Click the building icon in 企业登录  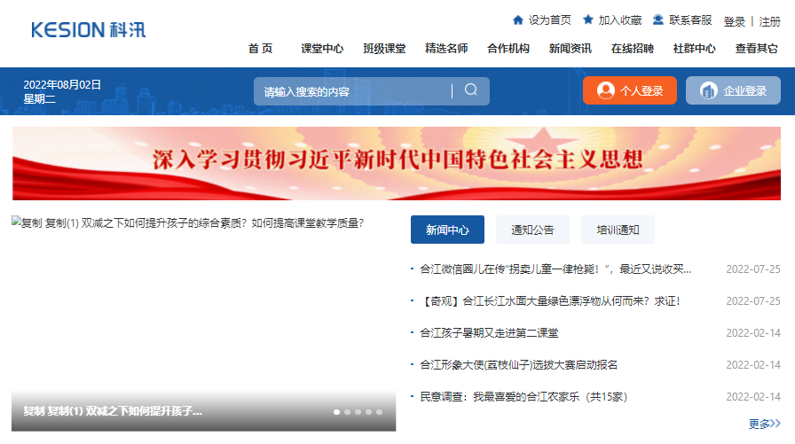[x=708, y=90]
